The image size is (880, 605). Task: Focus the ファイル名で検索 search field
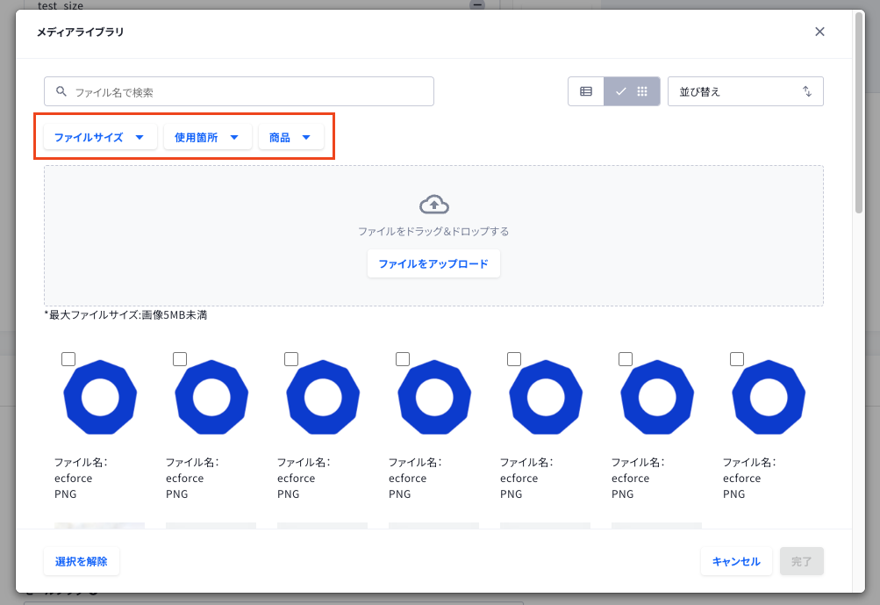[x=239, y=91]
